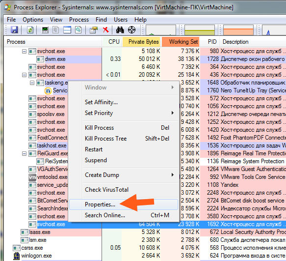286x261 pixels.
Task: Click the VGAuthService process icon
Action: [32, 169]
